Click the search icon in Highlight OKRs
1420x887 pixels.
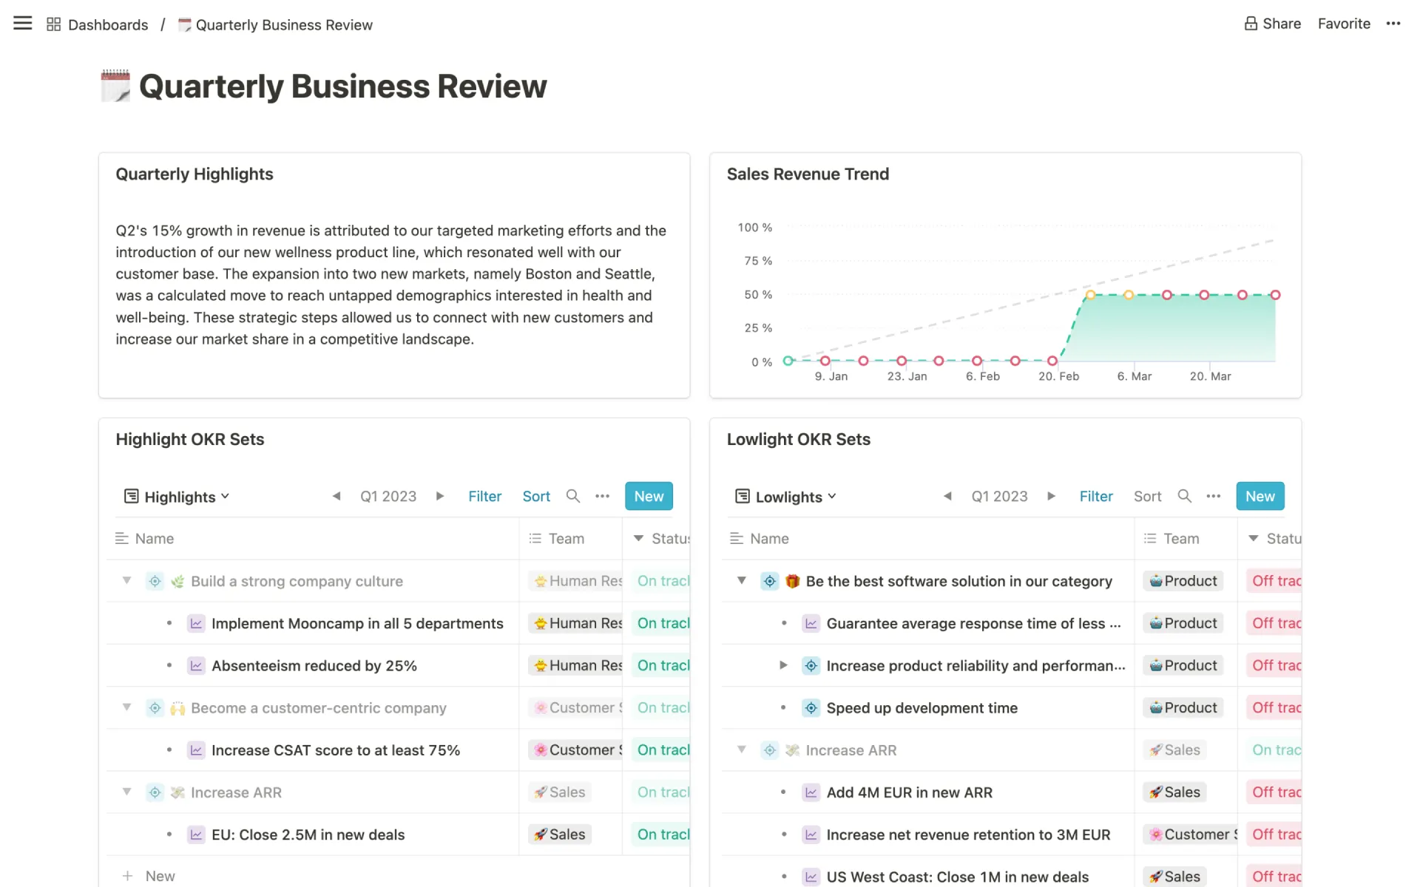[x=572, y=497]
